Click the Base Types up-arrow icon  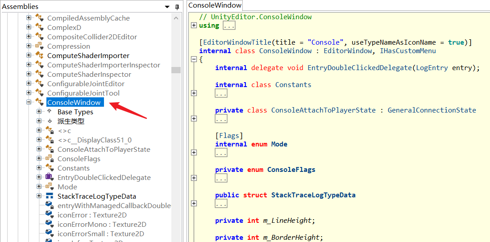49,111
